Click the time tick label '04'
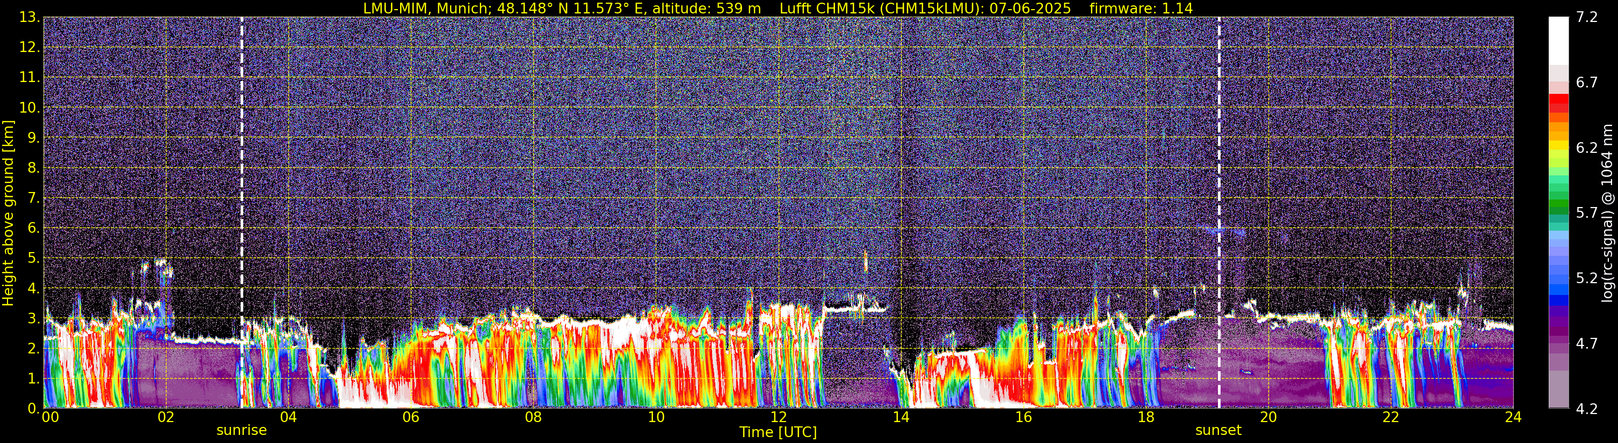 click(288, 417)
